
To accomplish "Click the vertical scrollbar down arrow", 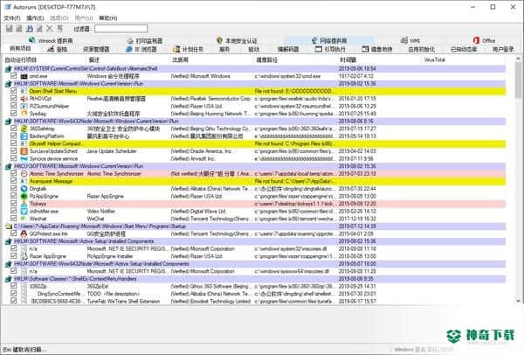I will [518, 301].
